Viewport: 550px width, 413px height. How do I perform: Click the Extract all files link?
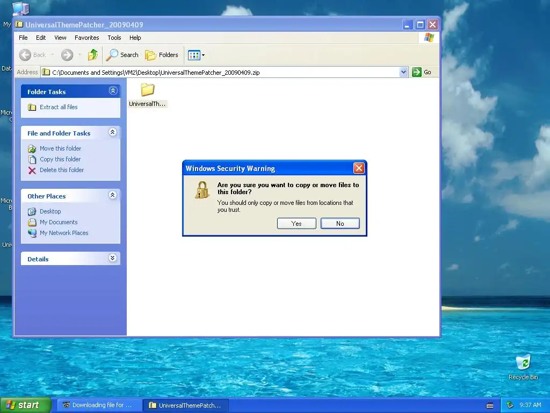(x=59, y=107)
